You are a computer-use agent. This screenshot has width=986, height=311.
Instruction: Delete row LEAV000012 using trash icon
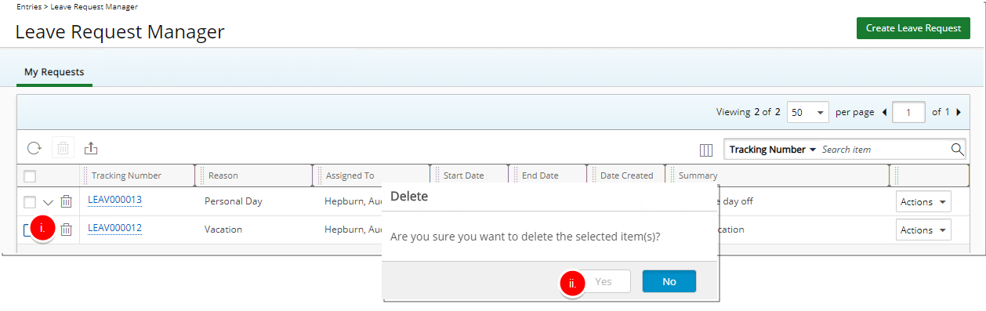coord(67,230)
